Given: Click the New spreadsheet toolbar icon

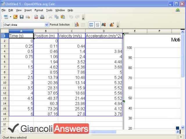Looking at the screenshot, I should click(6, 17).
